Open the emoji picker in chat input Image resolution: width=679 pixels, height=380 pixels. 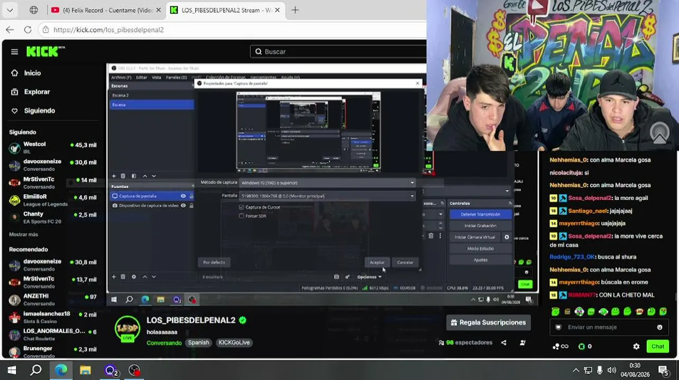point(659,327)
